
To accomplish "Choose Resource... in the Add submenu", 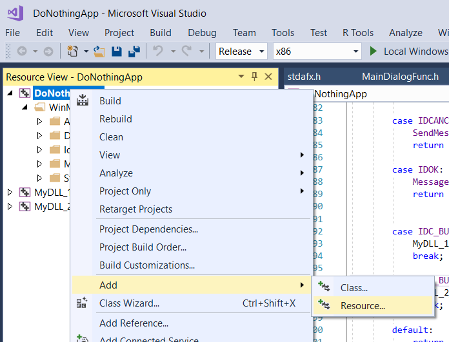I will (372, 306).
